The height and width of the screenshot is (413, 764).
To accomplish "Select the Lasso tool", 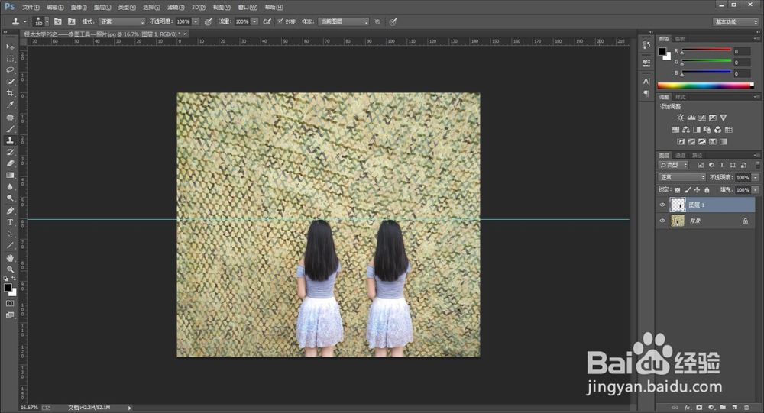I will (x=10, y=69).
